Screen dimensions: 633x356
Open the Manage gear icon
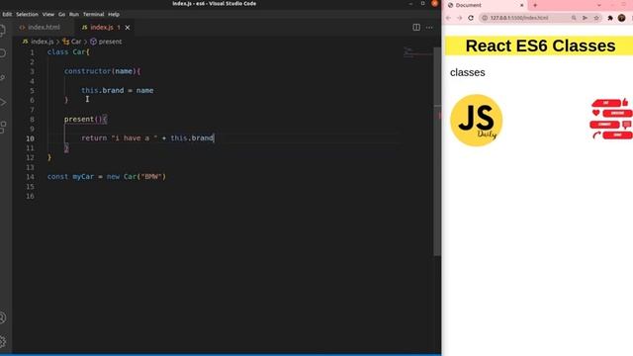[x=2, y=341]
